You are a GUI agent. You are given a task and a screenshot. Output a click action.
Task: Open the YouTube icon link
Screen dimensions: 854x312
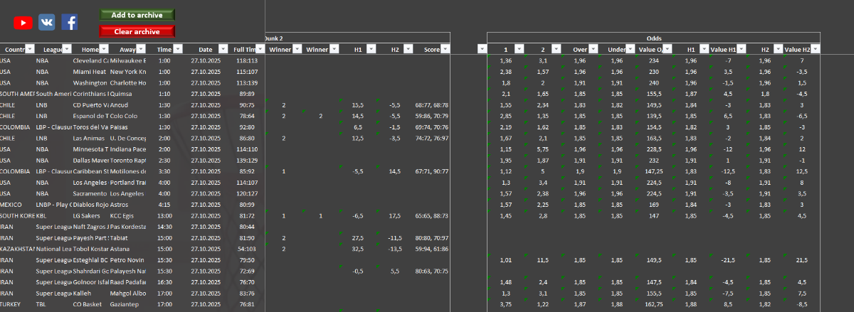point(23,23)
